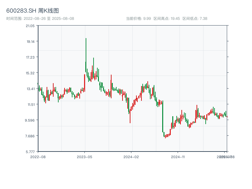252x189 pixels.
Task: Click the period high 19.45 label
Action: tap(167, 19)
